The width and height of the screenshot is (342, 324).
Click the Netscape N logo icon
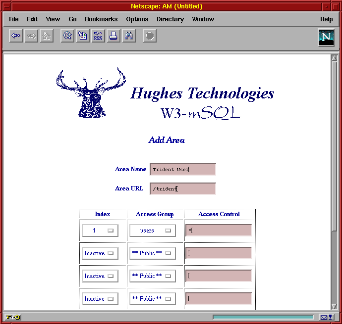(x=326, y=37)
